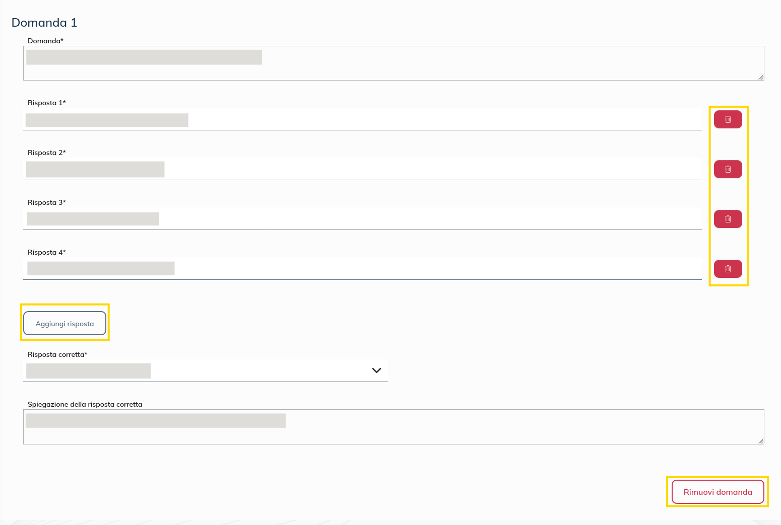This screenshot has width=781, height=525.
Task: Click the Risposta corretta label
Action: click(x=56, y=354)
